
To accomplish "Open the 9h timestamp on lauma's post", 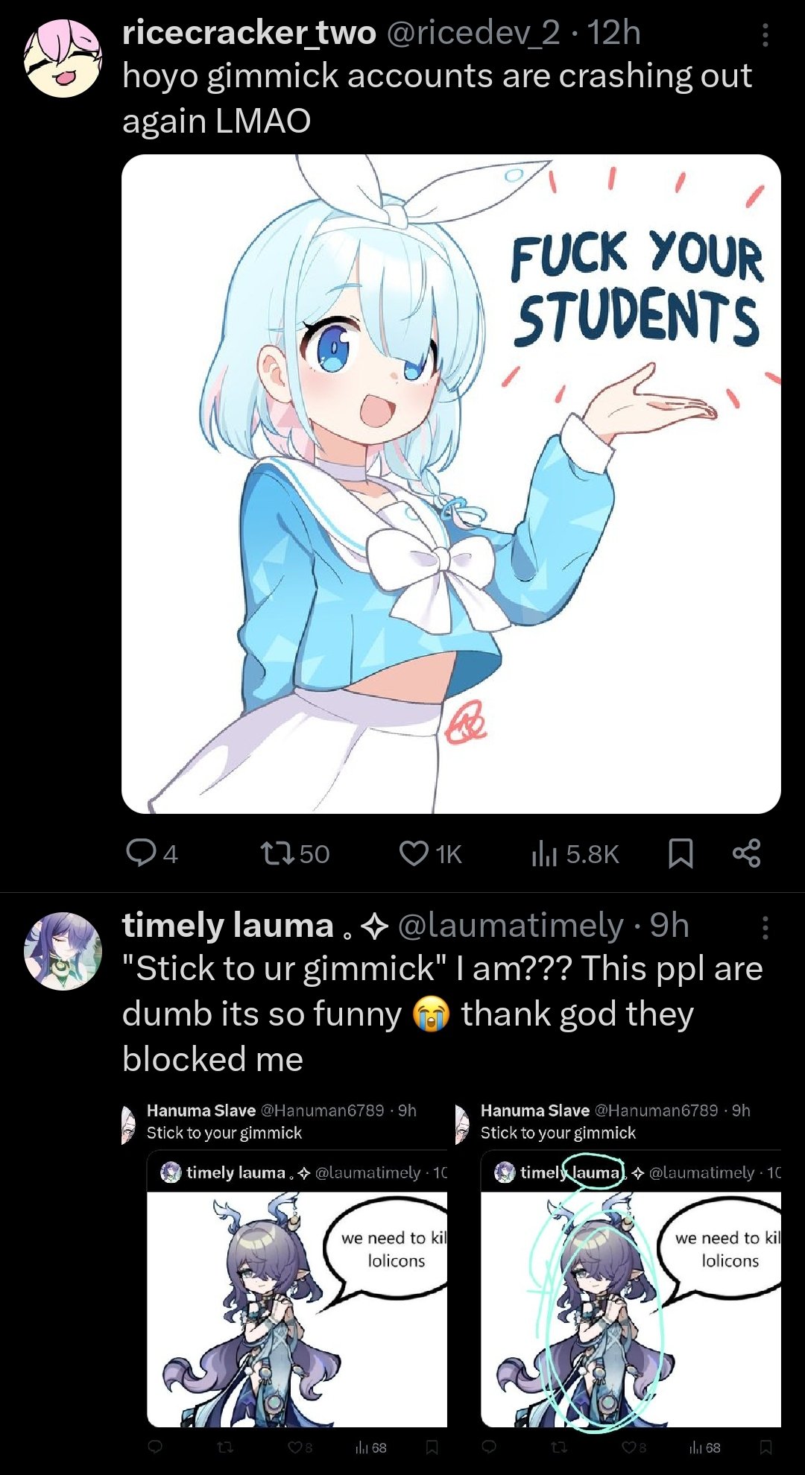I will coord(669,926).
